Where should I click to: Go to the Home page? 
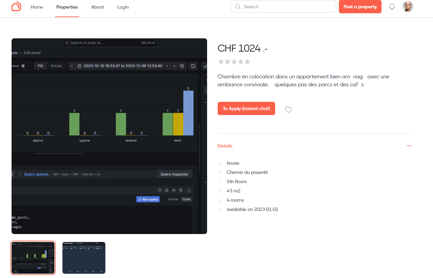point(37,7)
